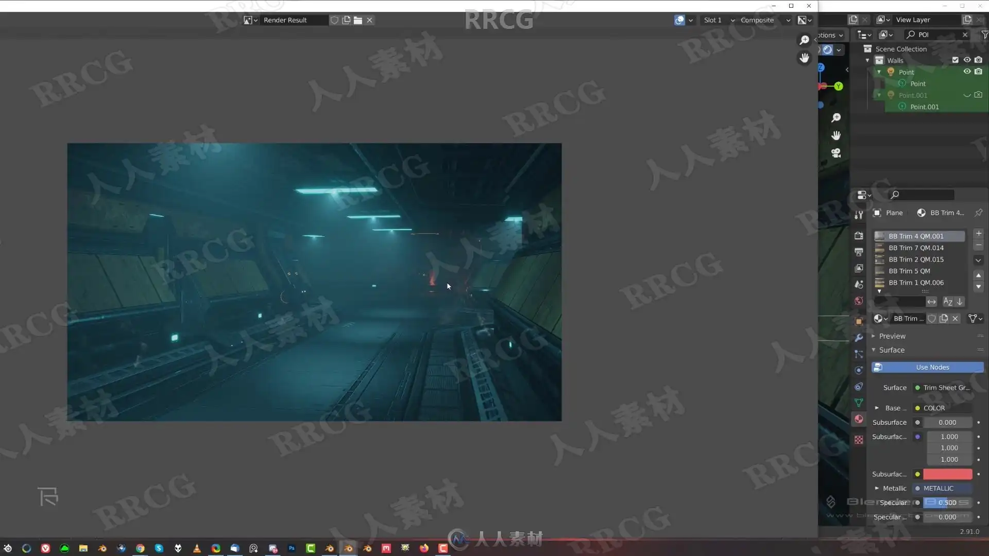Open the World Properties tab icon
Image resolution: width=989 pixels, height=556 pixels.
pyautogui.click(x=859, y=301)
